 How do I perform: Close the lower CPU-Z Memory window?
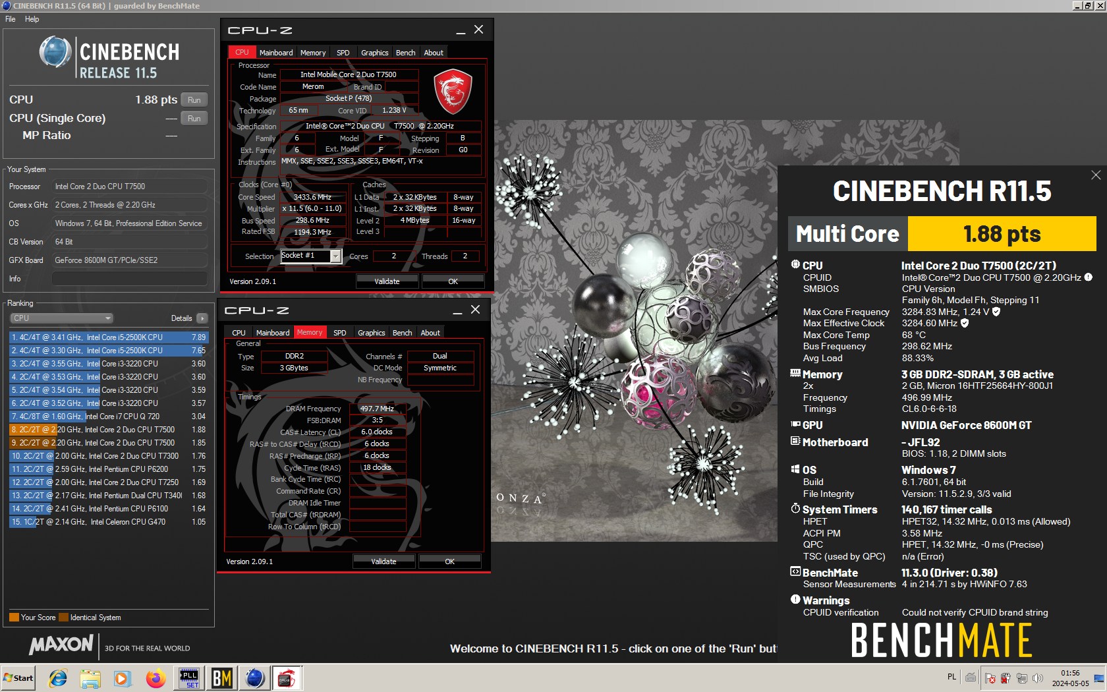point(475,310)
